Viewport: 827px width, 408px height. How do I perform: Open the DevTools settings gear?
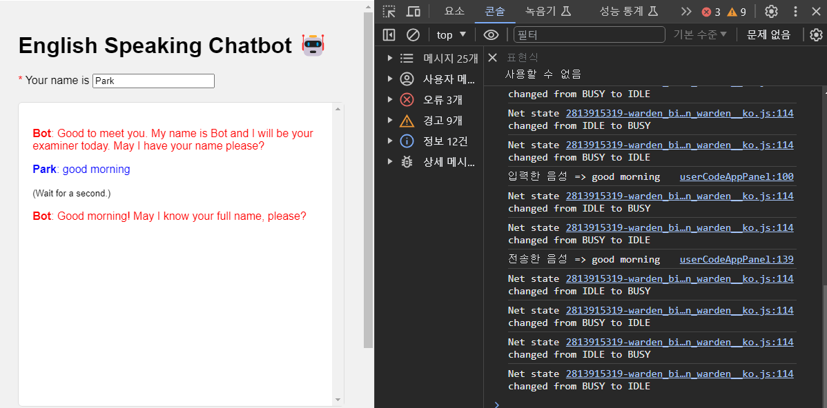pyautogui.click(x=771, y=11)
